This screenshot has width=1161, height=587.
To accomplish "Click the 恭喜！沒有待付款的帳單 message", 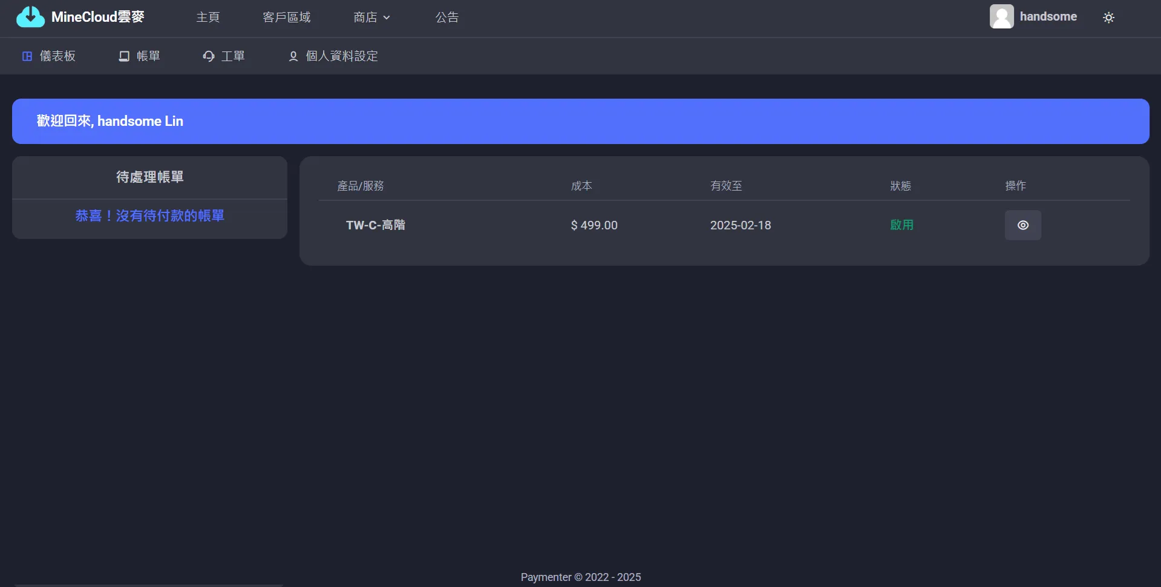I will click(x=149, y=216).
